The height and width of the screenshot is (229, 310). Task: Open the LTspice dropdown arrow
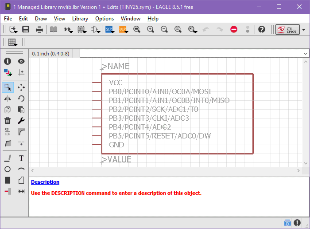[x=303, y=30]
